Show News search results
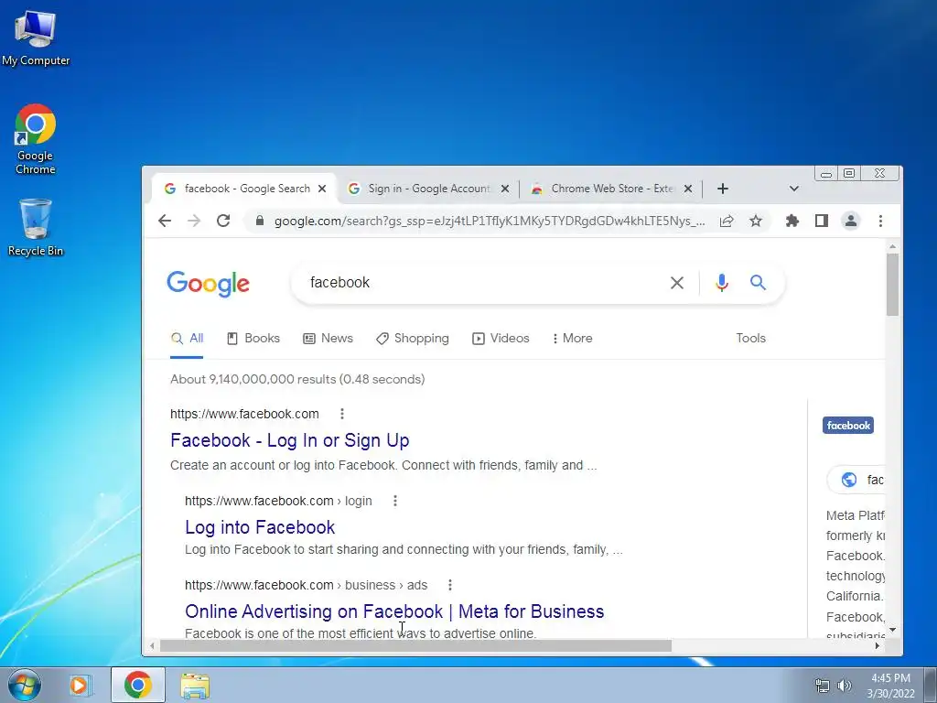This screenshot has width=937, height=703. tap(328, 339)
